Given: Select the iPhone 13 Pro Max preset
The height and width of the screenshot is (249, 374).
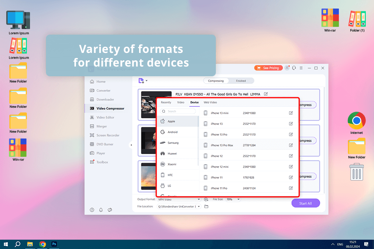Looking at the screenshot, I should pos(249,145).
